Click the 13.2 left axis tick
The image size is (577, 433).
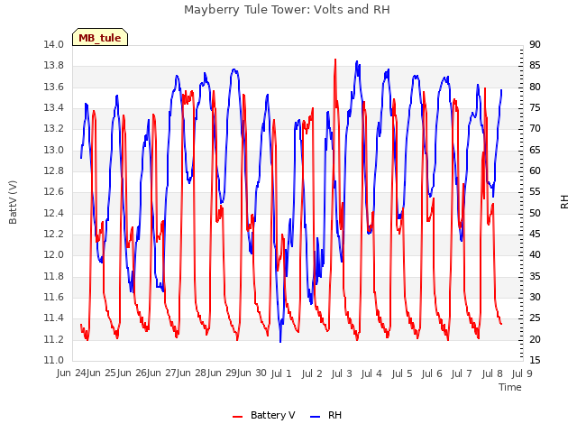pos(54,129)
